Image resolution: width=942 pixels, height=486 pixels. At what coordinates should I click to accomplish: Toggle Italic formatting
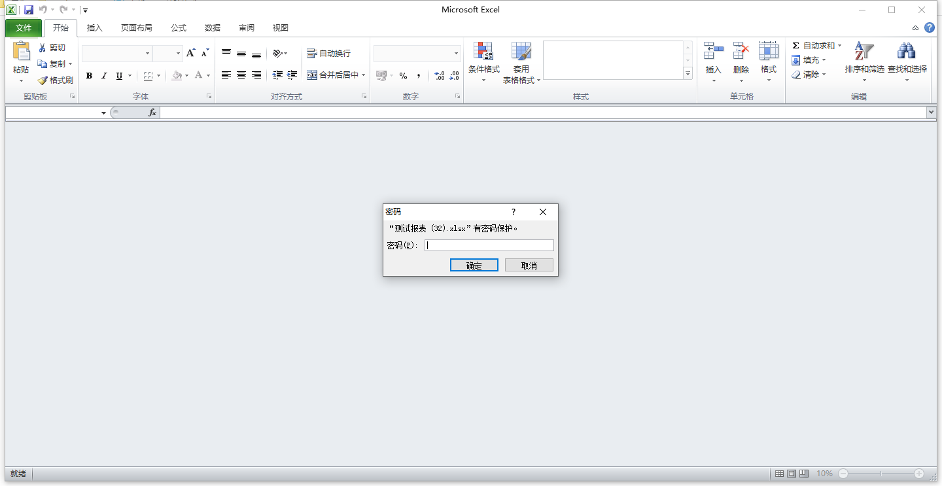[104, 76]
